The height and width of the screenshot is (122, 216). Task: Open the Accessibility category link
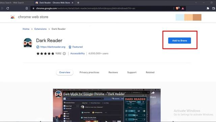pyautogui.click(x=78, y=54)
